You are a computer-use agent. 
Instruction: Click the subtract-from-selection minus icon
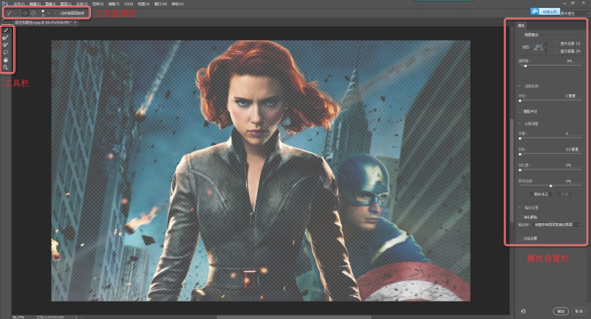click(x=34, y=13)
